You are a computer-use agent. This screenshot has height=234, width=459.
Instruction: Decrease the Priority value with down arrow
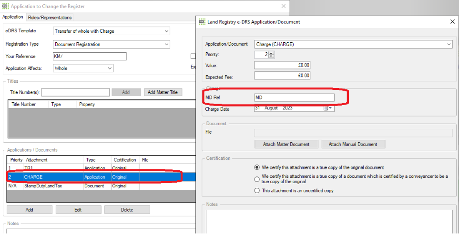(271, 57)
